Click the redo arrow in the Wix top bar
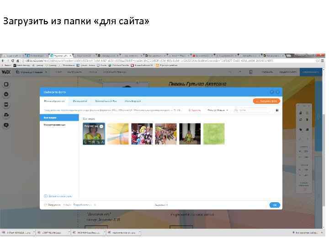The image size is (329, 247). coord(240,72)
